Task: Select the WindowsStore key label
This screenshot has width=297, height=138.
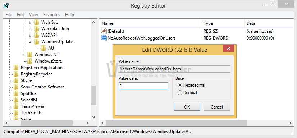Action: [x=48, y=61]
